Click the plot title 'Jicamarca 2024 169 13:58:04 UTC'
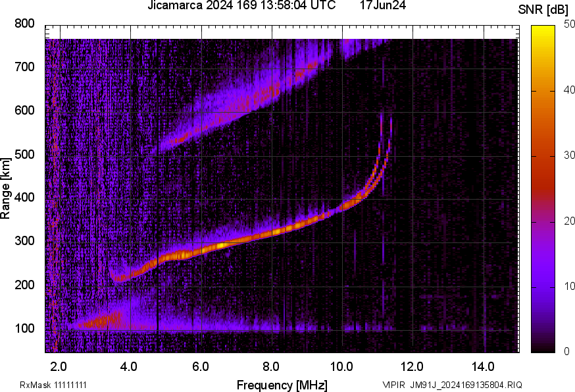The image size is (575, 392). point(241,5)
